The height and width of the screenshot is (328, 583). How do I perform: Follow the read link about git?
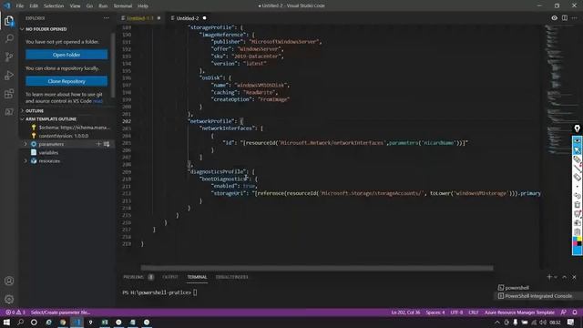pos(97,101)
